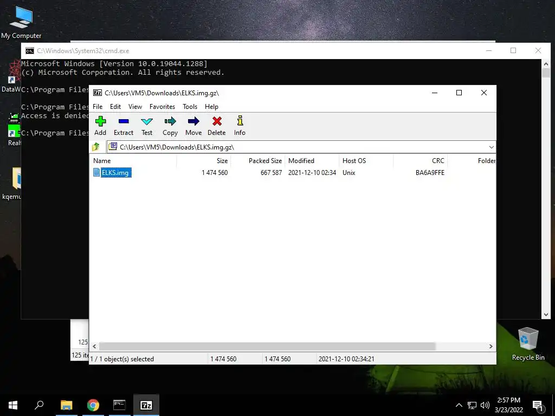The width and height of the screenshot is (555, 416).
Task: Click the right arrow of horizontal scrollbar
Action: click(491, 346)
